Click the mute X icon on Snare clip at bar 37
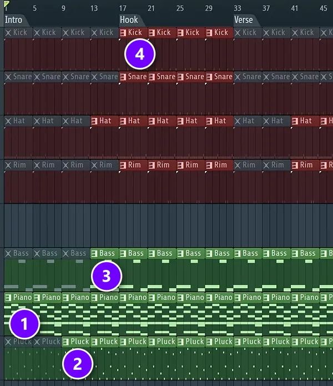 266,77
